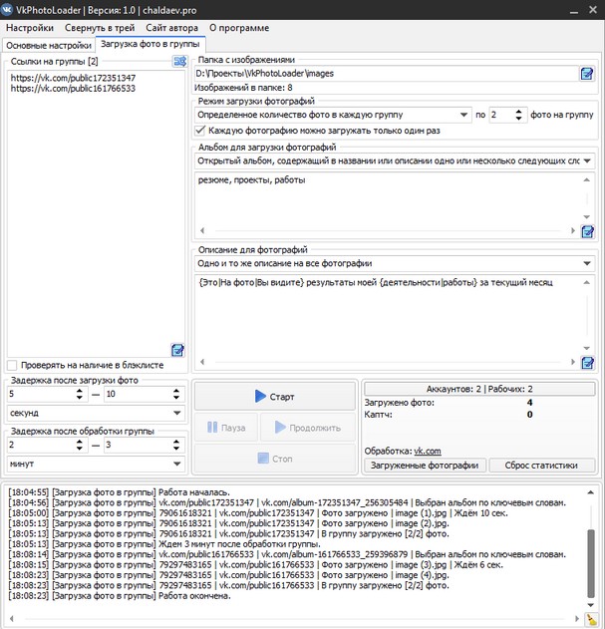This screenshot has height=629, width=605.
Task: Close the VkPhotoLoader window
Action: point(593,10)
